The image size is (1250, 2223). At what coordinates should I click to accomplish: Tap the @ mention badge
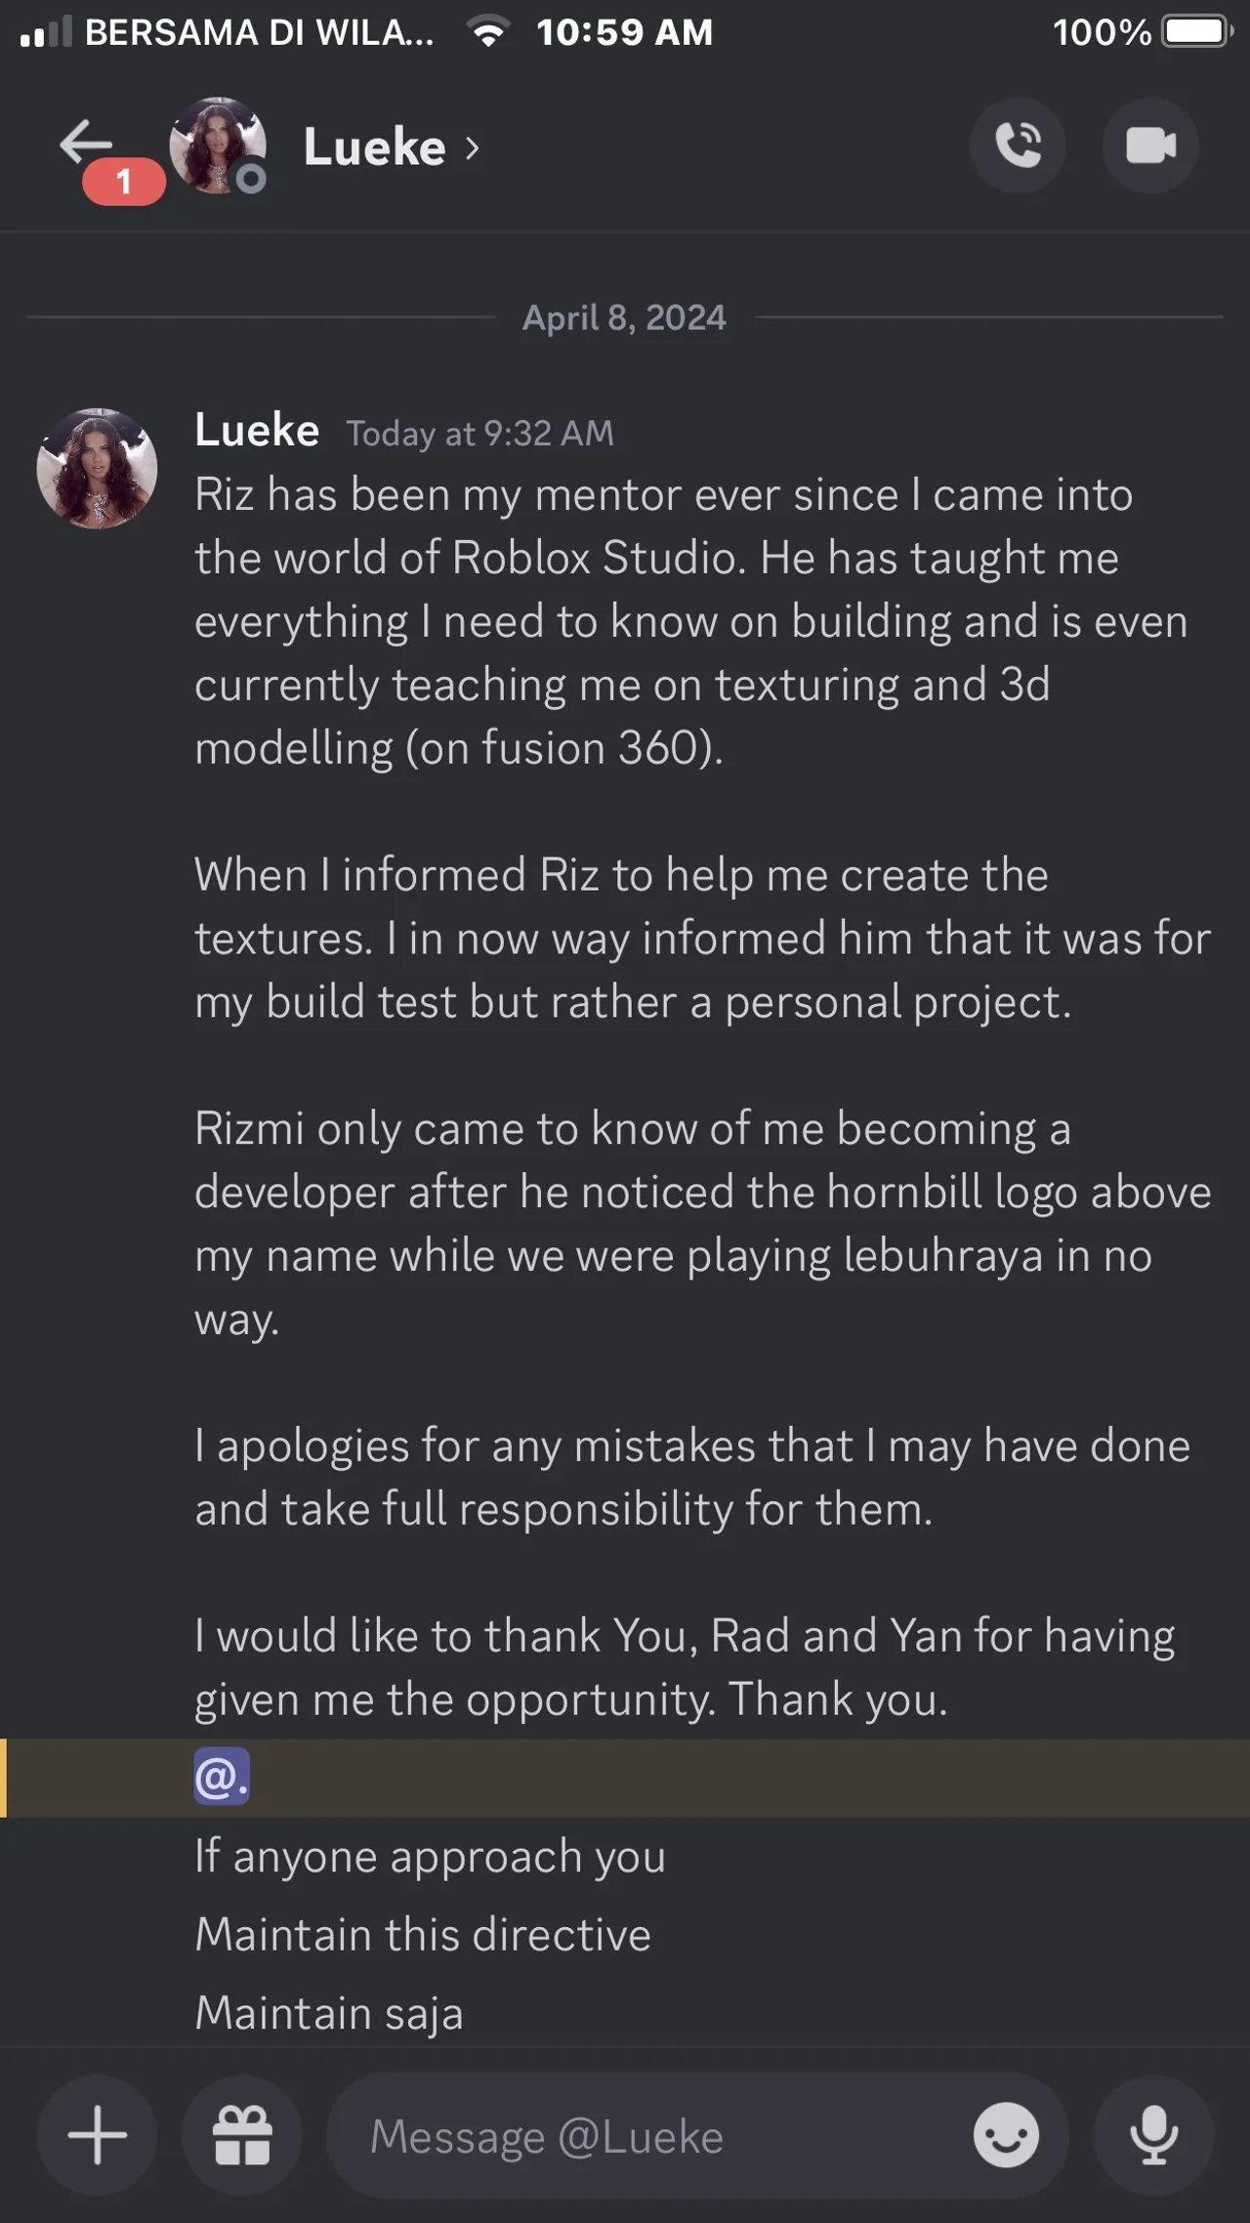point(222,1776)
